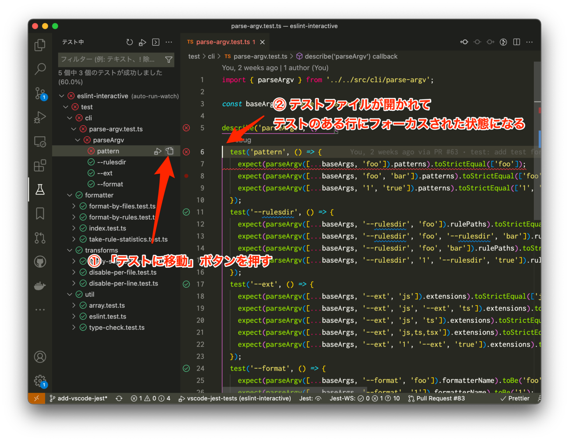Go to test for pattern row
Viewport: 569px width, 441px height.
point(170,151)
